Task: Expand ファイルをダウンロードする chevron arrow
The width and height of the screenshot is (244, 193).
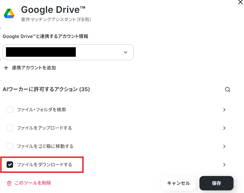Action: click(x=224, y=165)
